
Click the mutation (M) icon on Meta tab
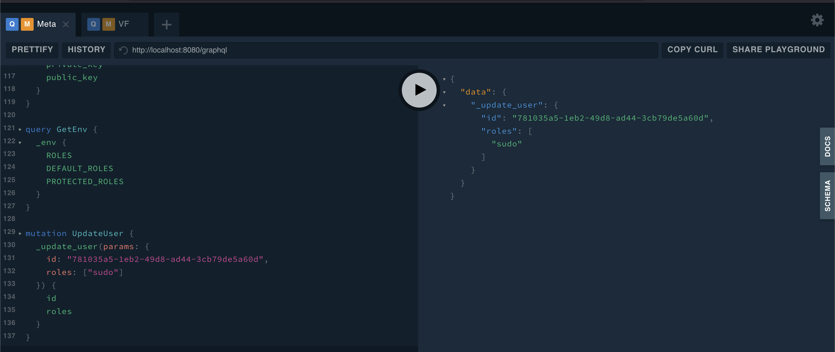point(27,24)
